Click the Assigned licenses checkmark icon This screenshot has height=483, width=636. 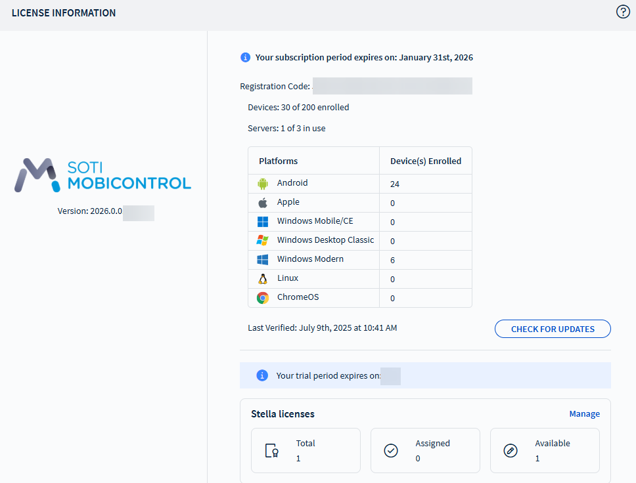pyautogui.click(x=391, y=451)
